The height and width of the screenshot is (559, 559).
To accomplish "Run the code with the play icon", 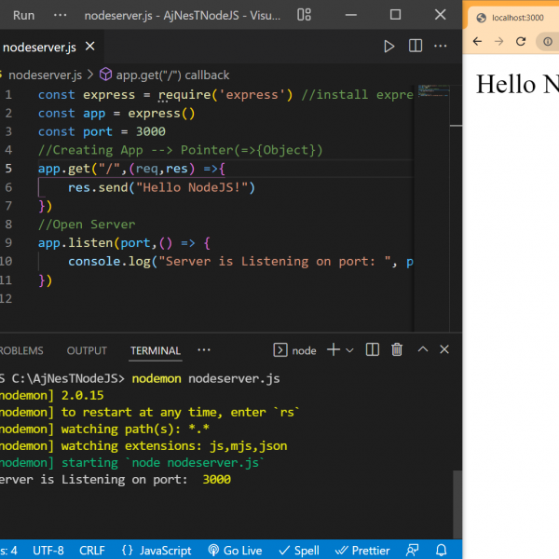I will pos(389,47).
